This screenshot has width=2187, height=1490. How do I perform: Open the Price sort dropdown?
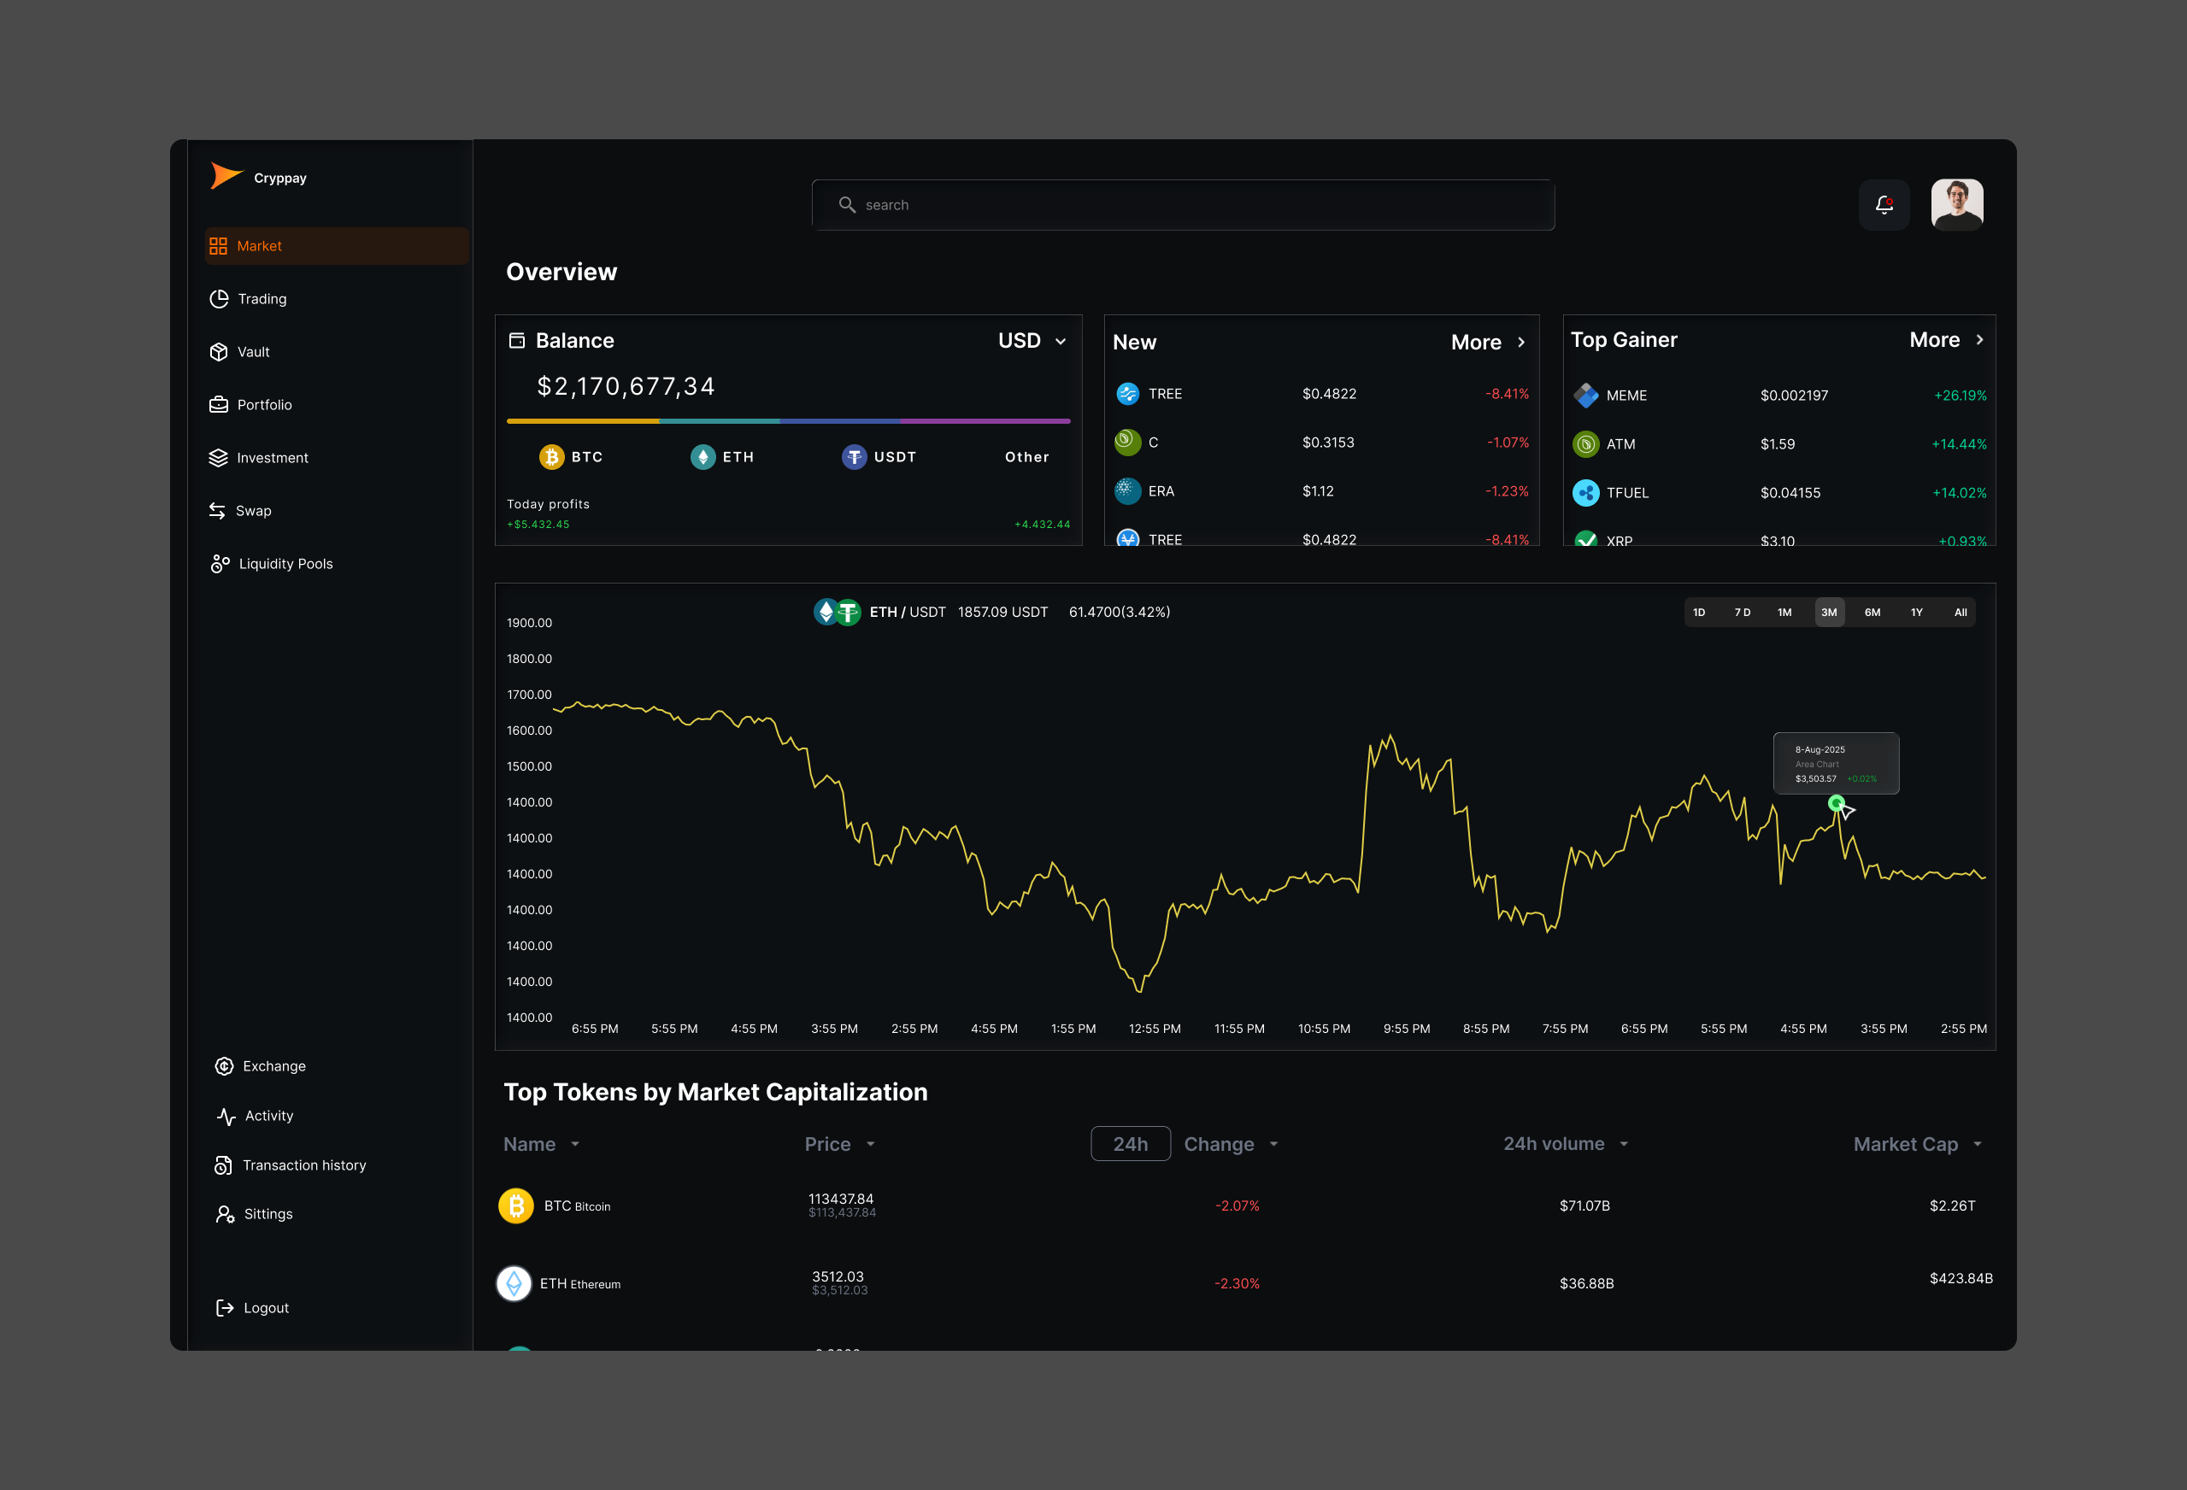(x=839, y=1144)
